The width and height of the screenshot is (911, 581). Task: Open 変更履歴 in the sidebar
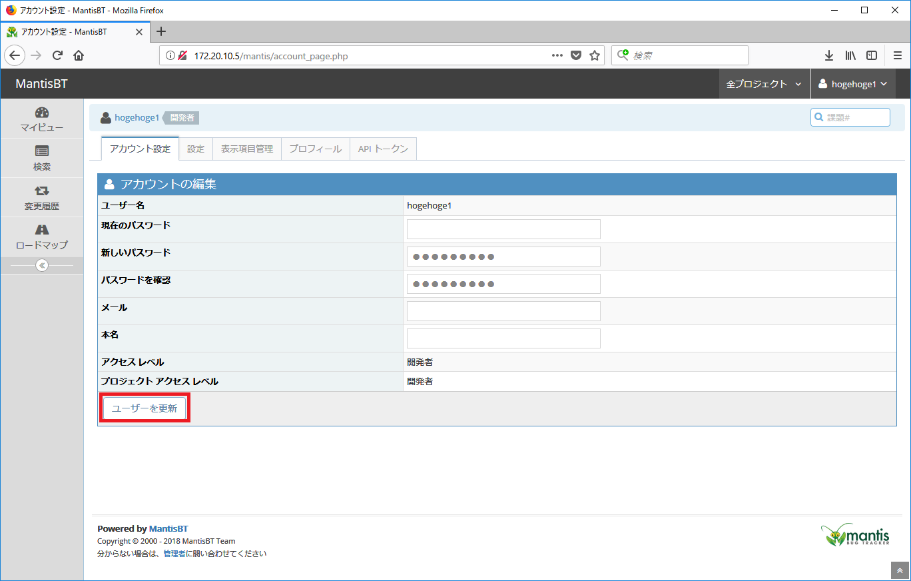(x=42, y=198)
